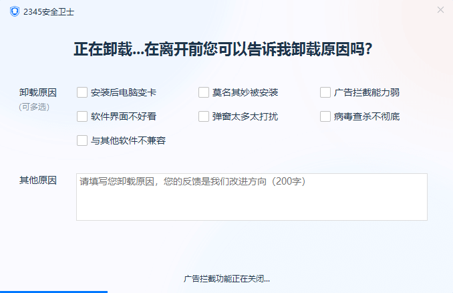Click the 其他原因 field label

38,181
